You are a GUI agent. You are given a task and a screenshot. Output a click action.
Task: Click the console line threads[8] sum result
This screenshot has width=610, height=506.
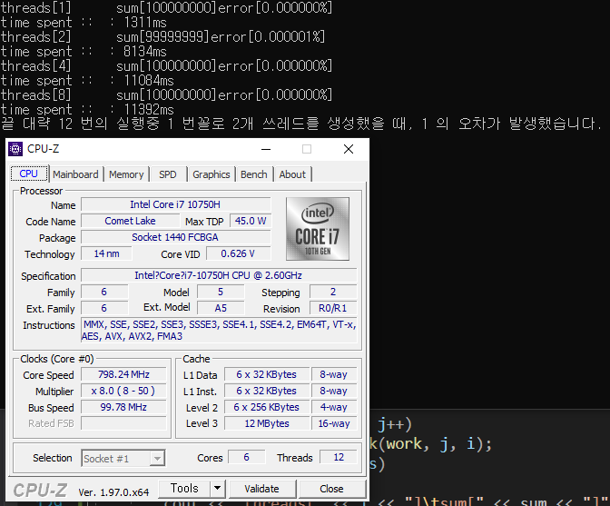click(166, 95)
